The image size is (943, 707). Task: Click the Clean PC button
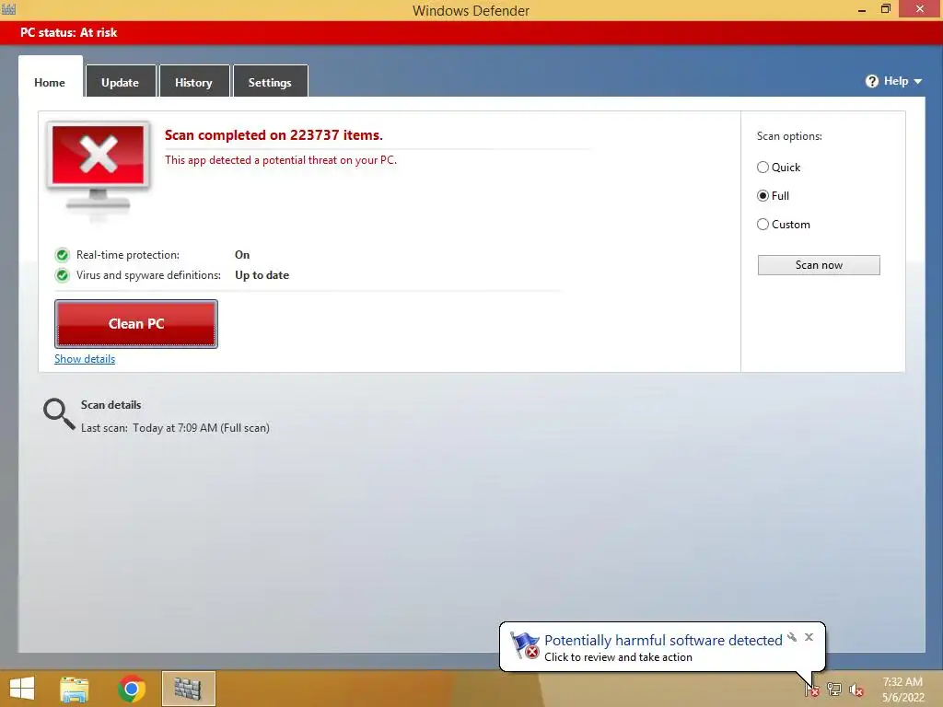[x=136, y=324]
